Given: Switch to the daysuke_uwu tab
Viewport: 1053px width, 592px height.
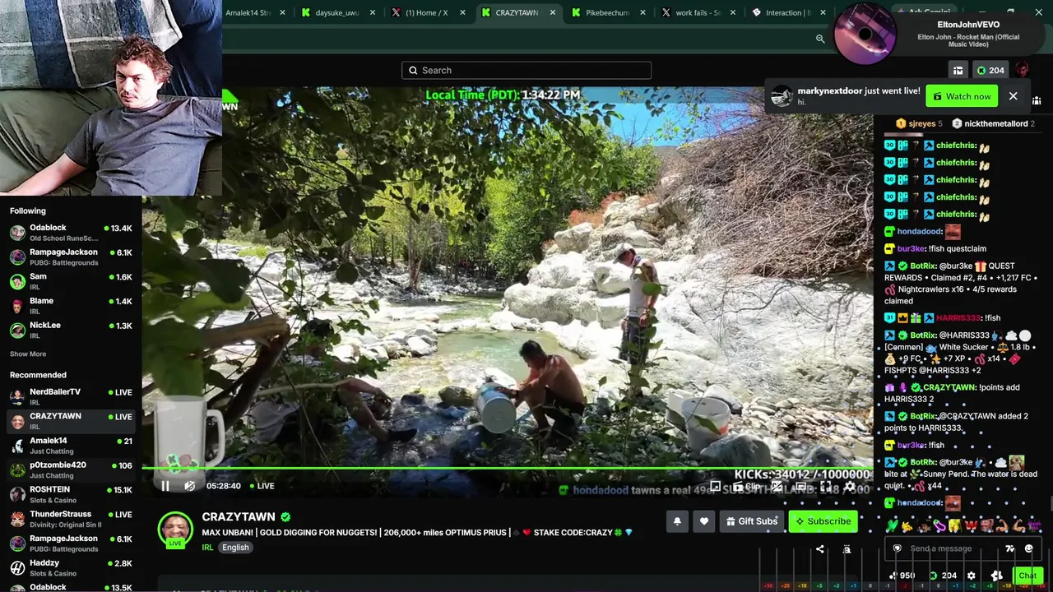Looking at the screenshot, I should point(338,12).
